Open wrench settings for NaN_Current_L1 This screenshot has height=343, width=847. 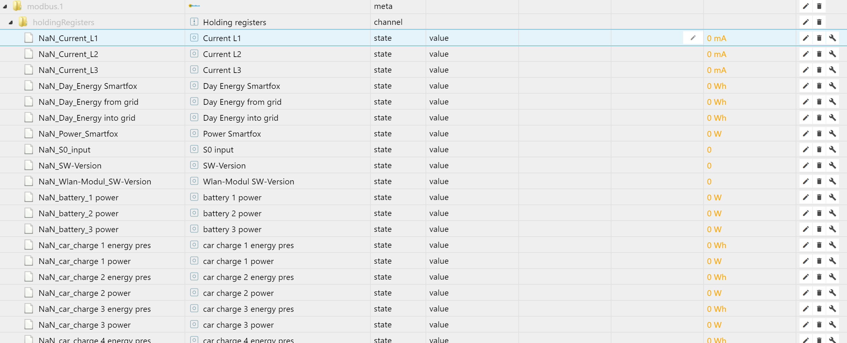pos(832,38)
